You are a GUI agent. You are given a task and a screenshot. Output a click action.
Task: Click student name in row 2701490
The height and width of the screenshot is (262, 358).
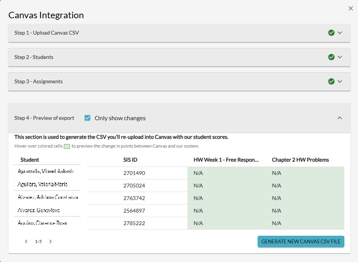tap(46, 171)
